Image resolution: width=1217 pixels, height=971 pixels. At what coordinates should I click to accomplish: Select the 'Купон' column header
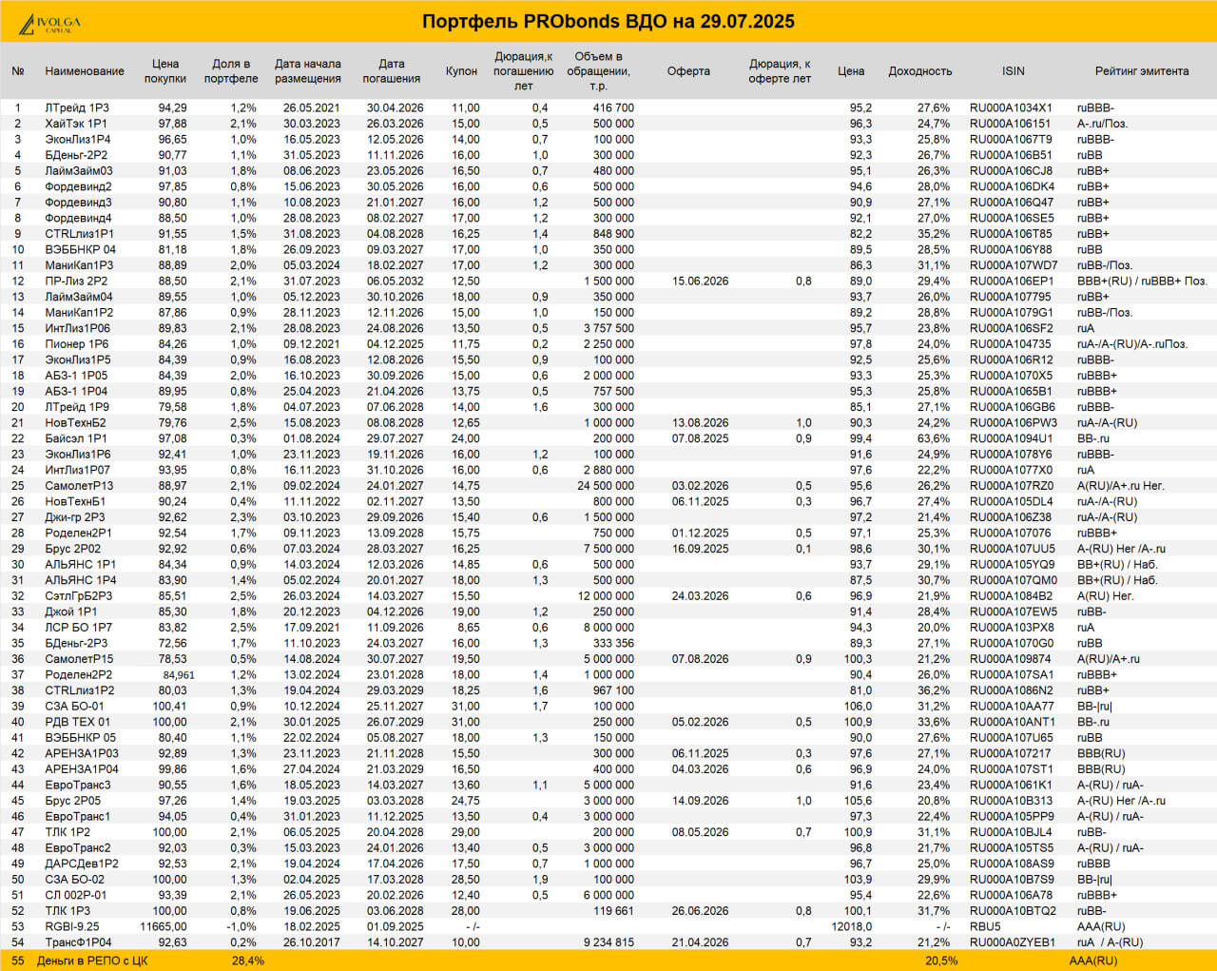tap(462, 71)
